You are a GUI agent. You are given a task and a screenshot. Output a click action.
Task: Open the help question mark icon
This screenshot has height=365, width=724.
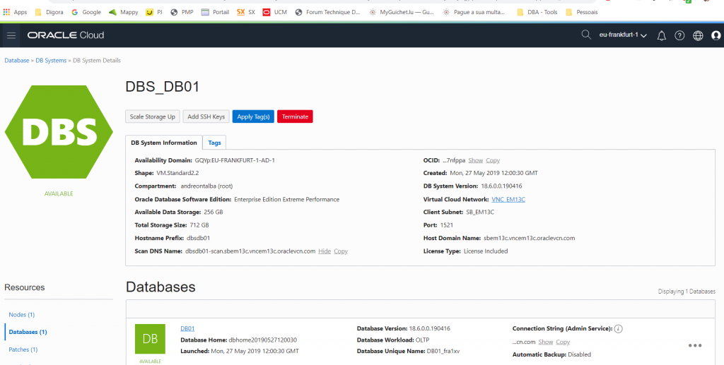pyautogui.click(x=679, y=35)
